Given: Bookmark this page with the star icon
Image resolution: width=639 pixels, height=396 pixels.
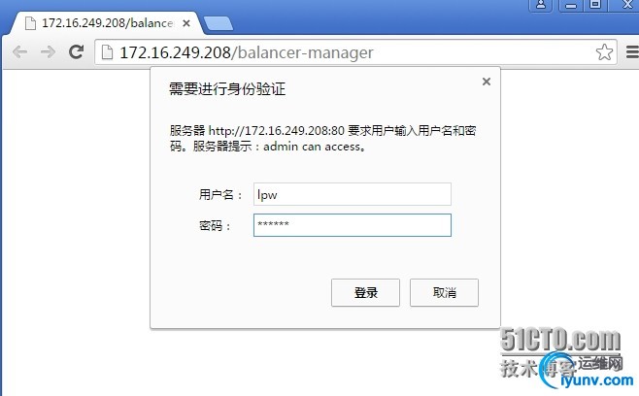Looking at the screenshot, I should pyautogui.click(x=604, y=52).
